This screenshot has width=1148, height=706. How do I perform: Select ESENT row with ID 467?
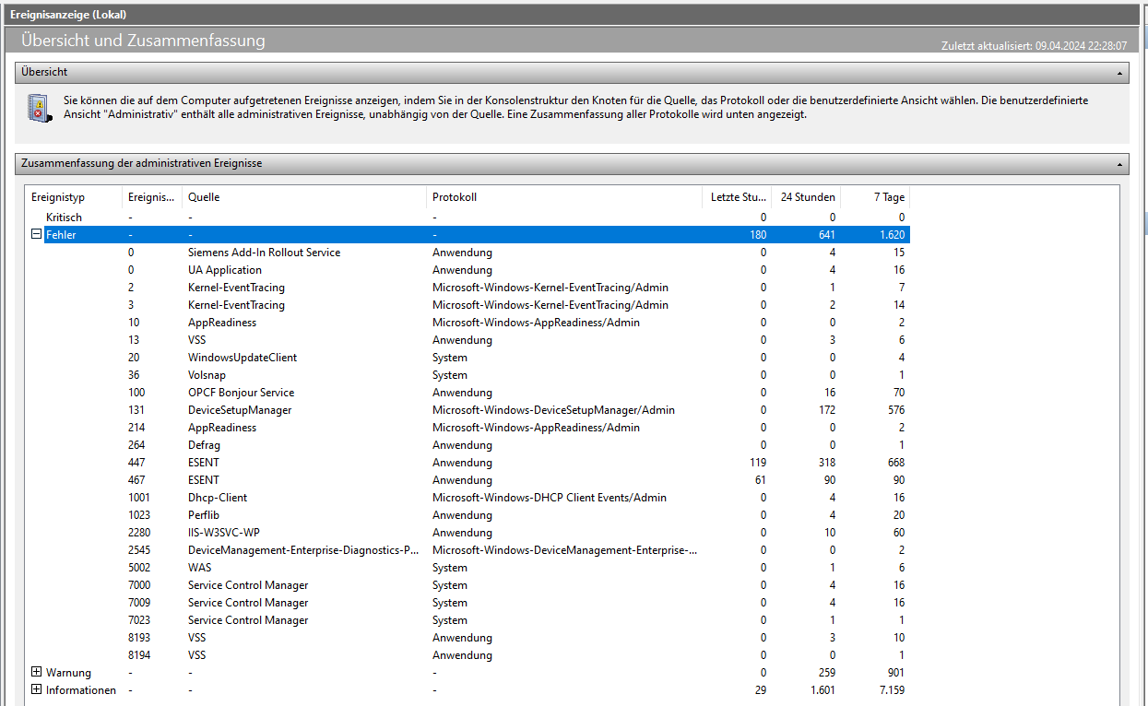[x=468, y=480]
